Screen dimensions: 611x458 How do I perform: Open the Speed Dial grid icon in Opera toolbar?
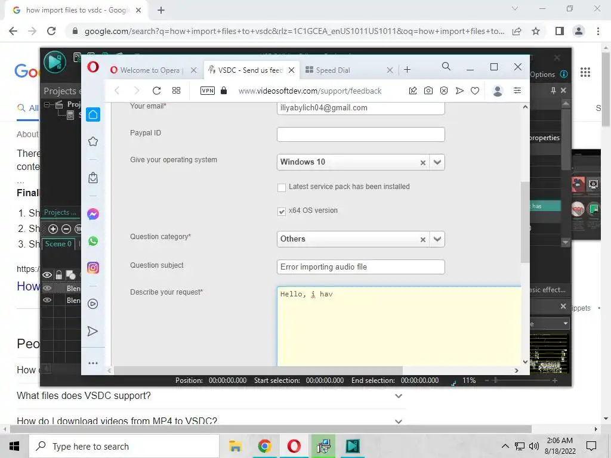coord(176,91)
